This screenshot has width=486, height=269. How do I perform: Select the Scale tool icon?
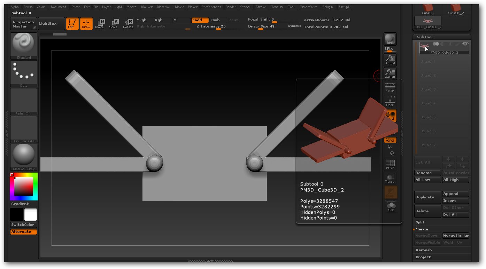coord(114,24)
